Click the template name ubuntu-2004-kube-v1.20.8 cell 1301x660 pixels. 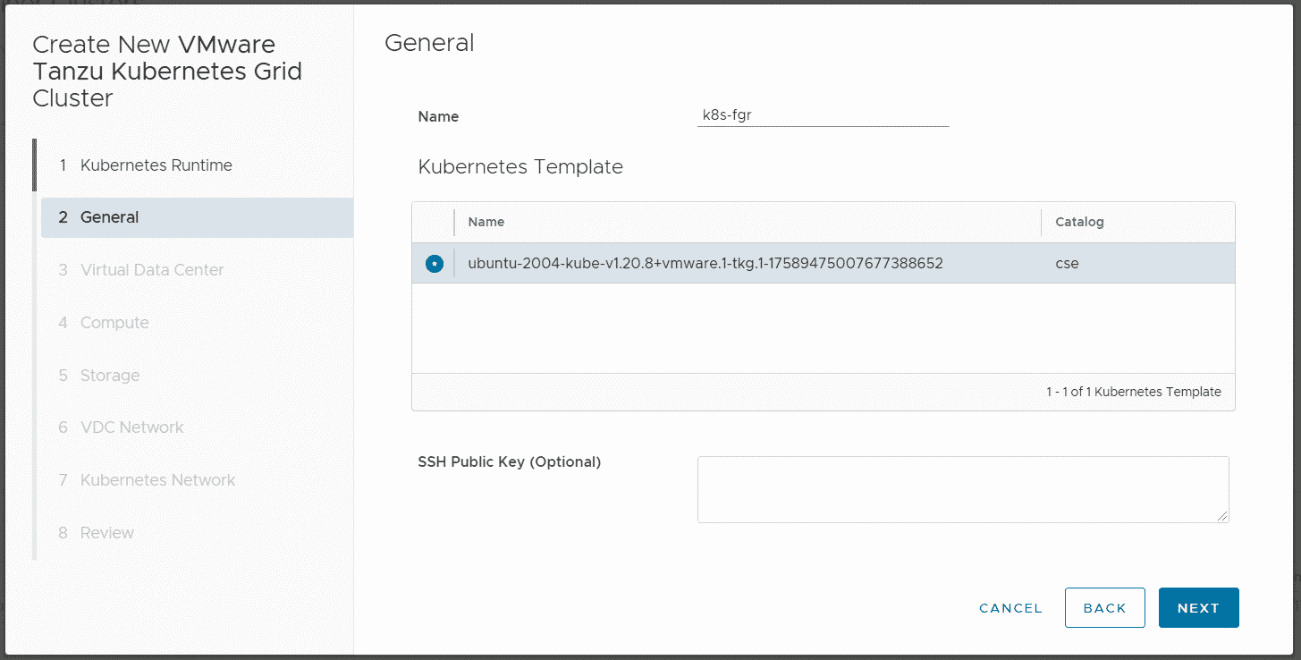click(705, 264)
